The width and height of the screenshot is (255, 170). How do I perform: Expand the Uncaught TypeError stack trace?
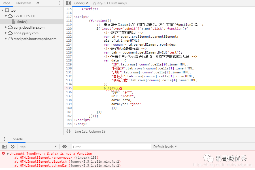coord(8,154)
